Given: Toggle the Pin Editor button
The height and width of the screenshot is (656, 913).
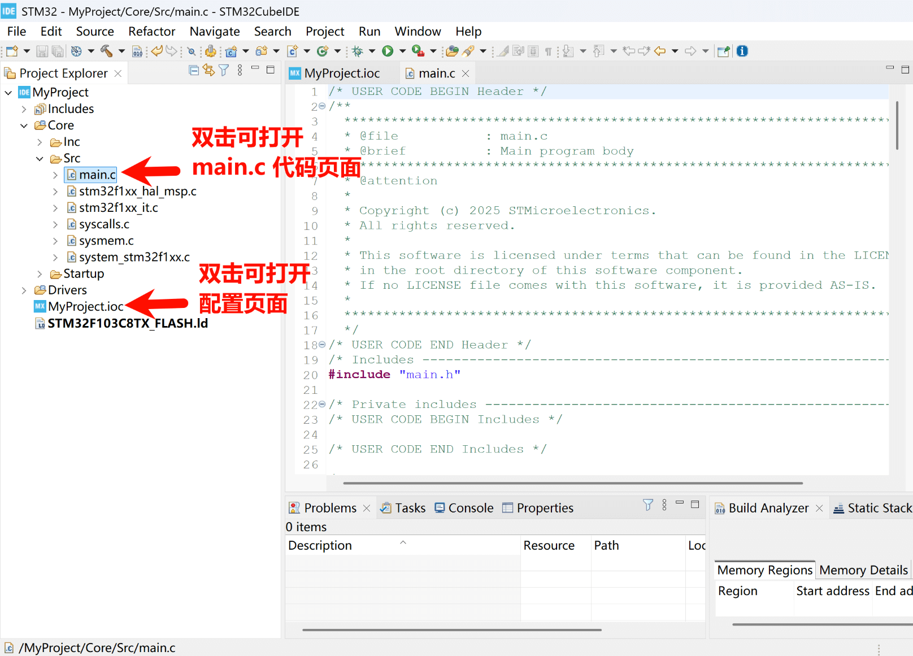Looking at the screenshot, I should (x=723, y=51).
